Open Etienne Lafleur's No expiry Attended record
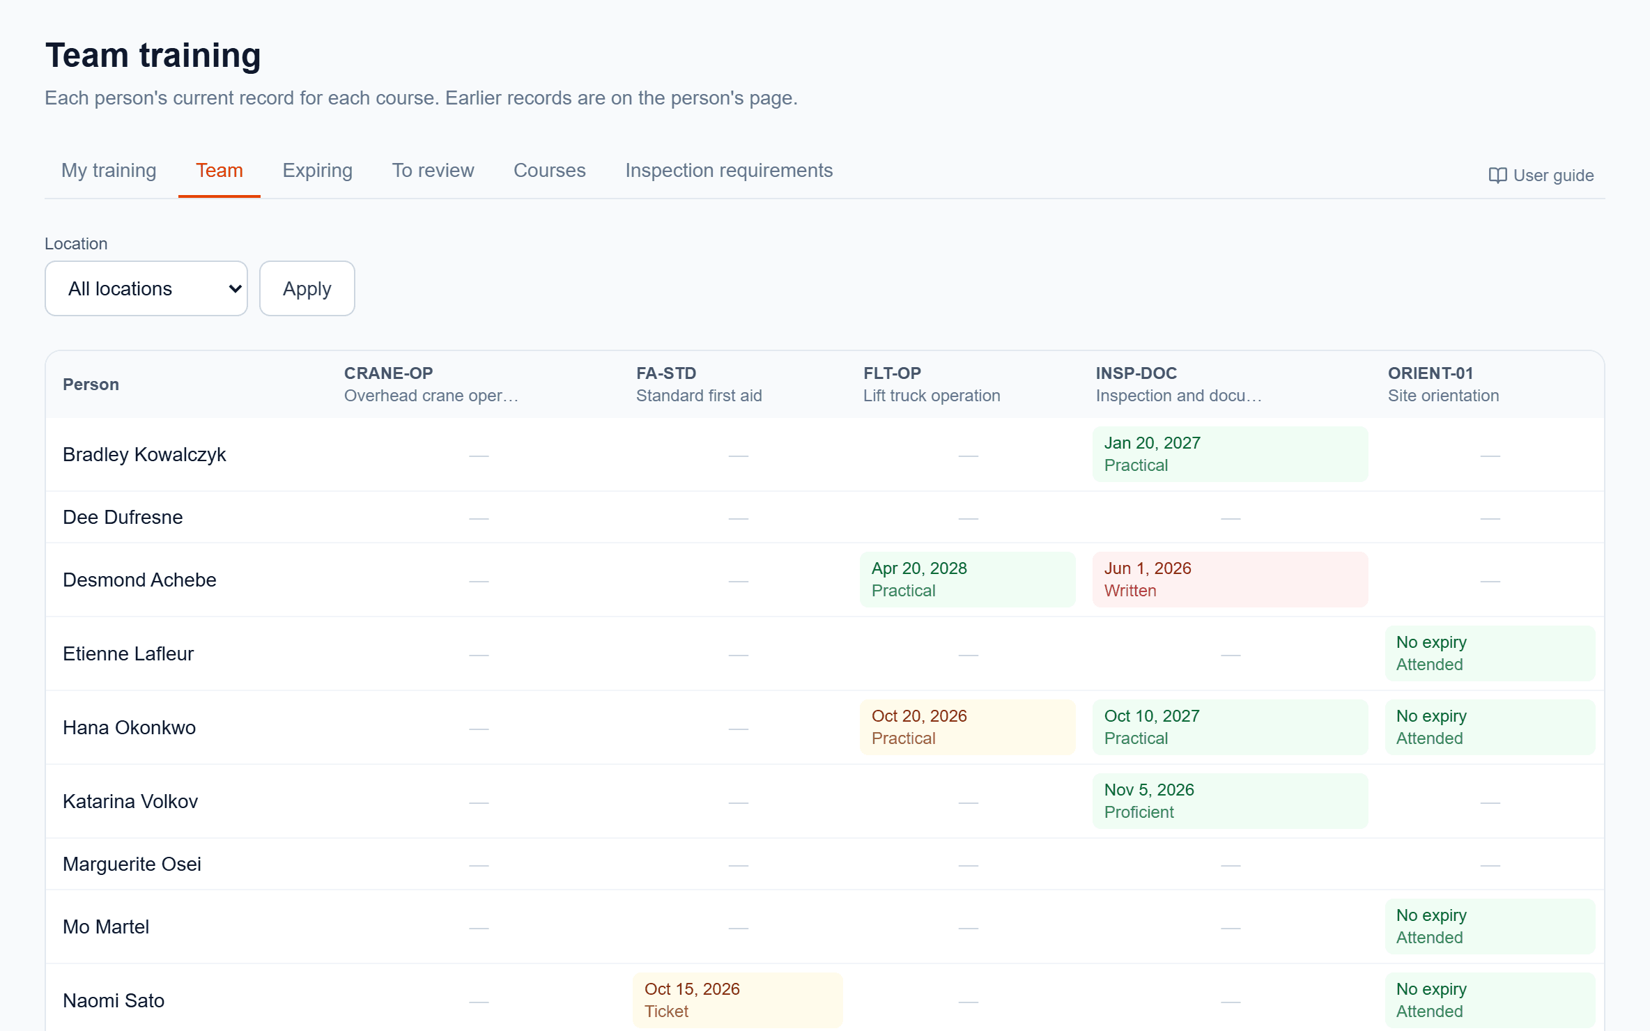 coord(1490,653)
